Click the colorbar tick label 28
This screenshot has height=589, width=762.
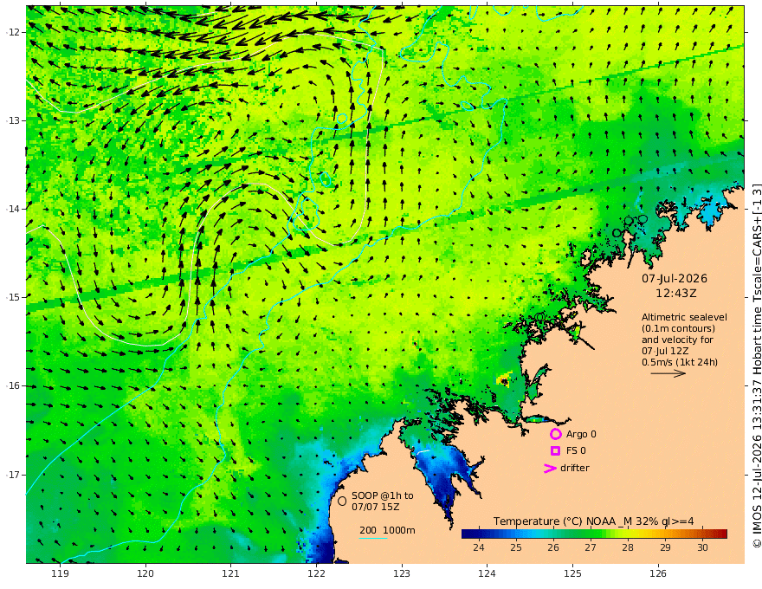pyautogui.click(x=628, y=547)
